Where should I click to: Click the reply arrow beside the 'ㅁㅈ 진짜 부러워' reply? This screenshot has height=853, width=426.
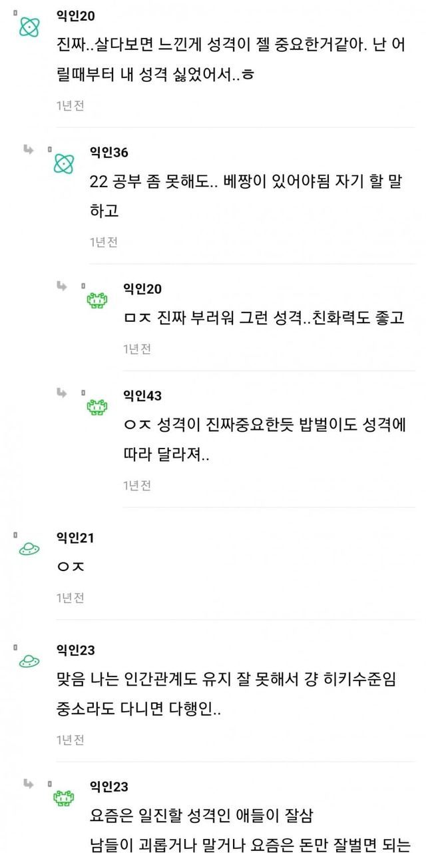pyautogui.click(x=62, y=286)
